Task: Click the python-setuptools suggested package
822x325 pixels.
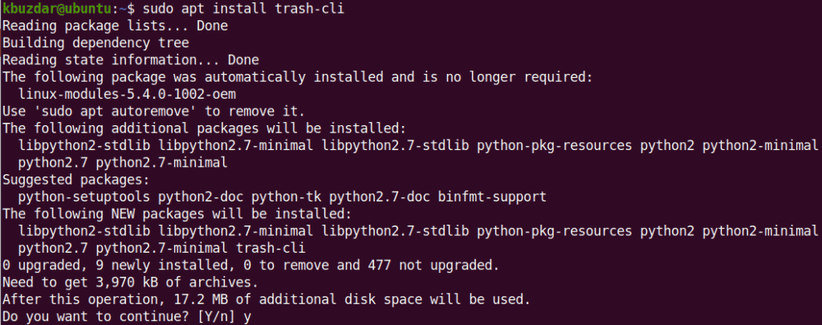Action: point(84,197)
